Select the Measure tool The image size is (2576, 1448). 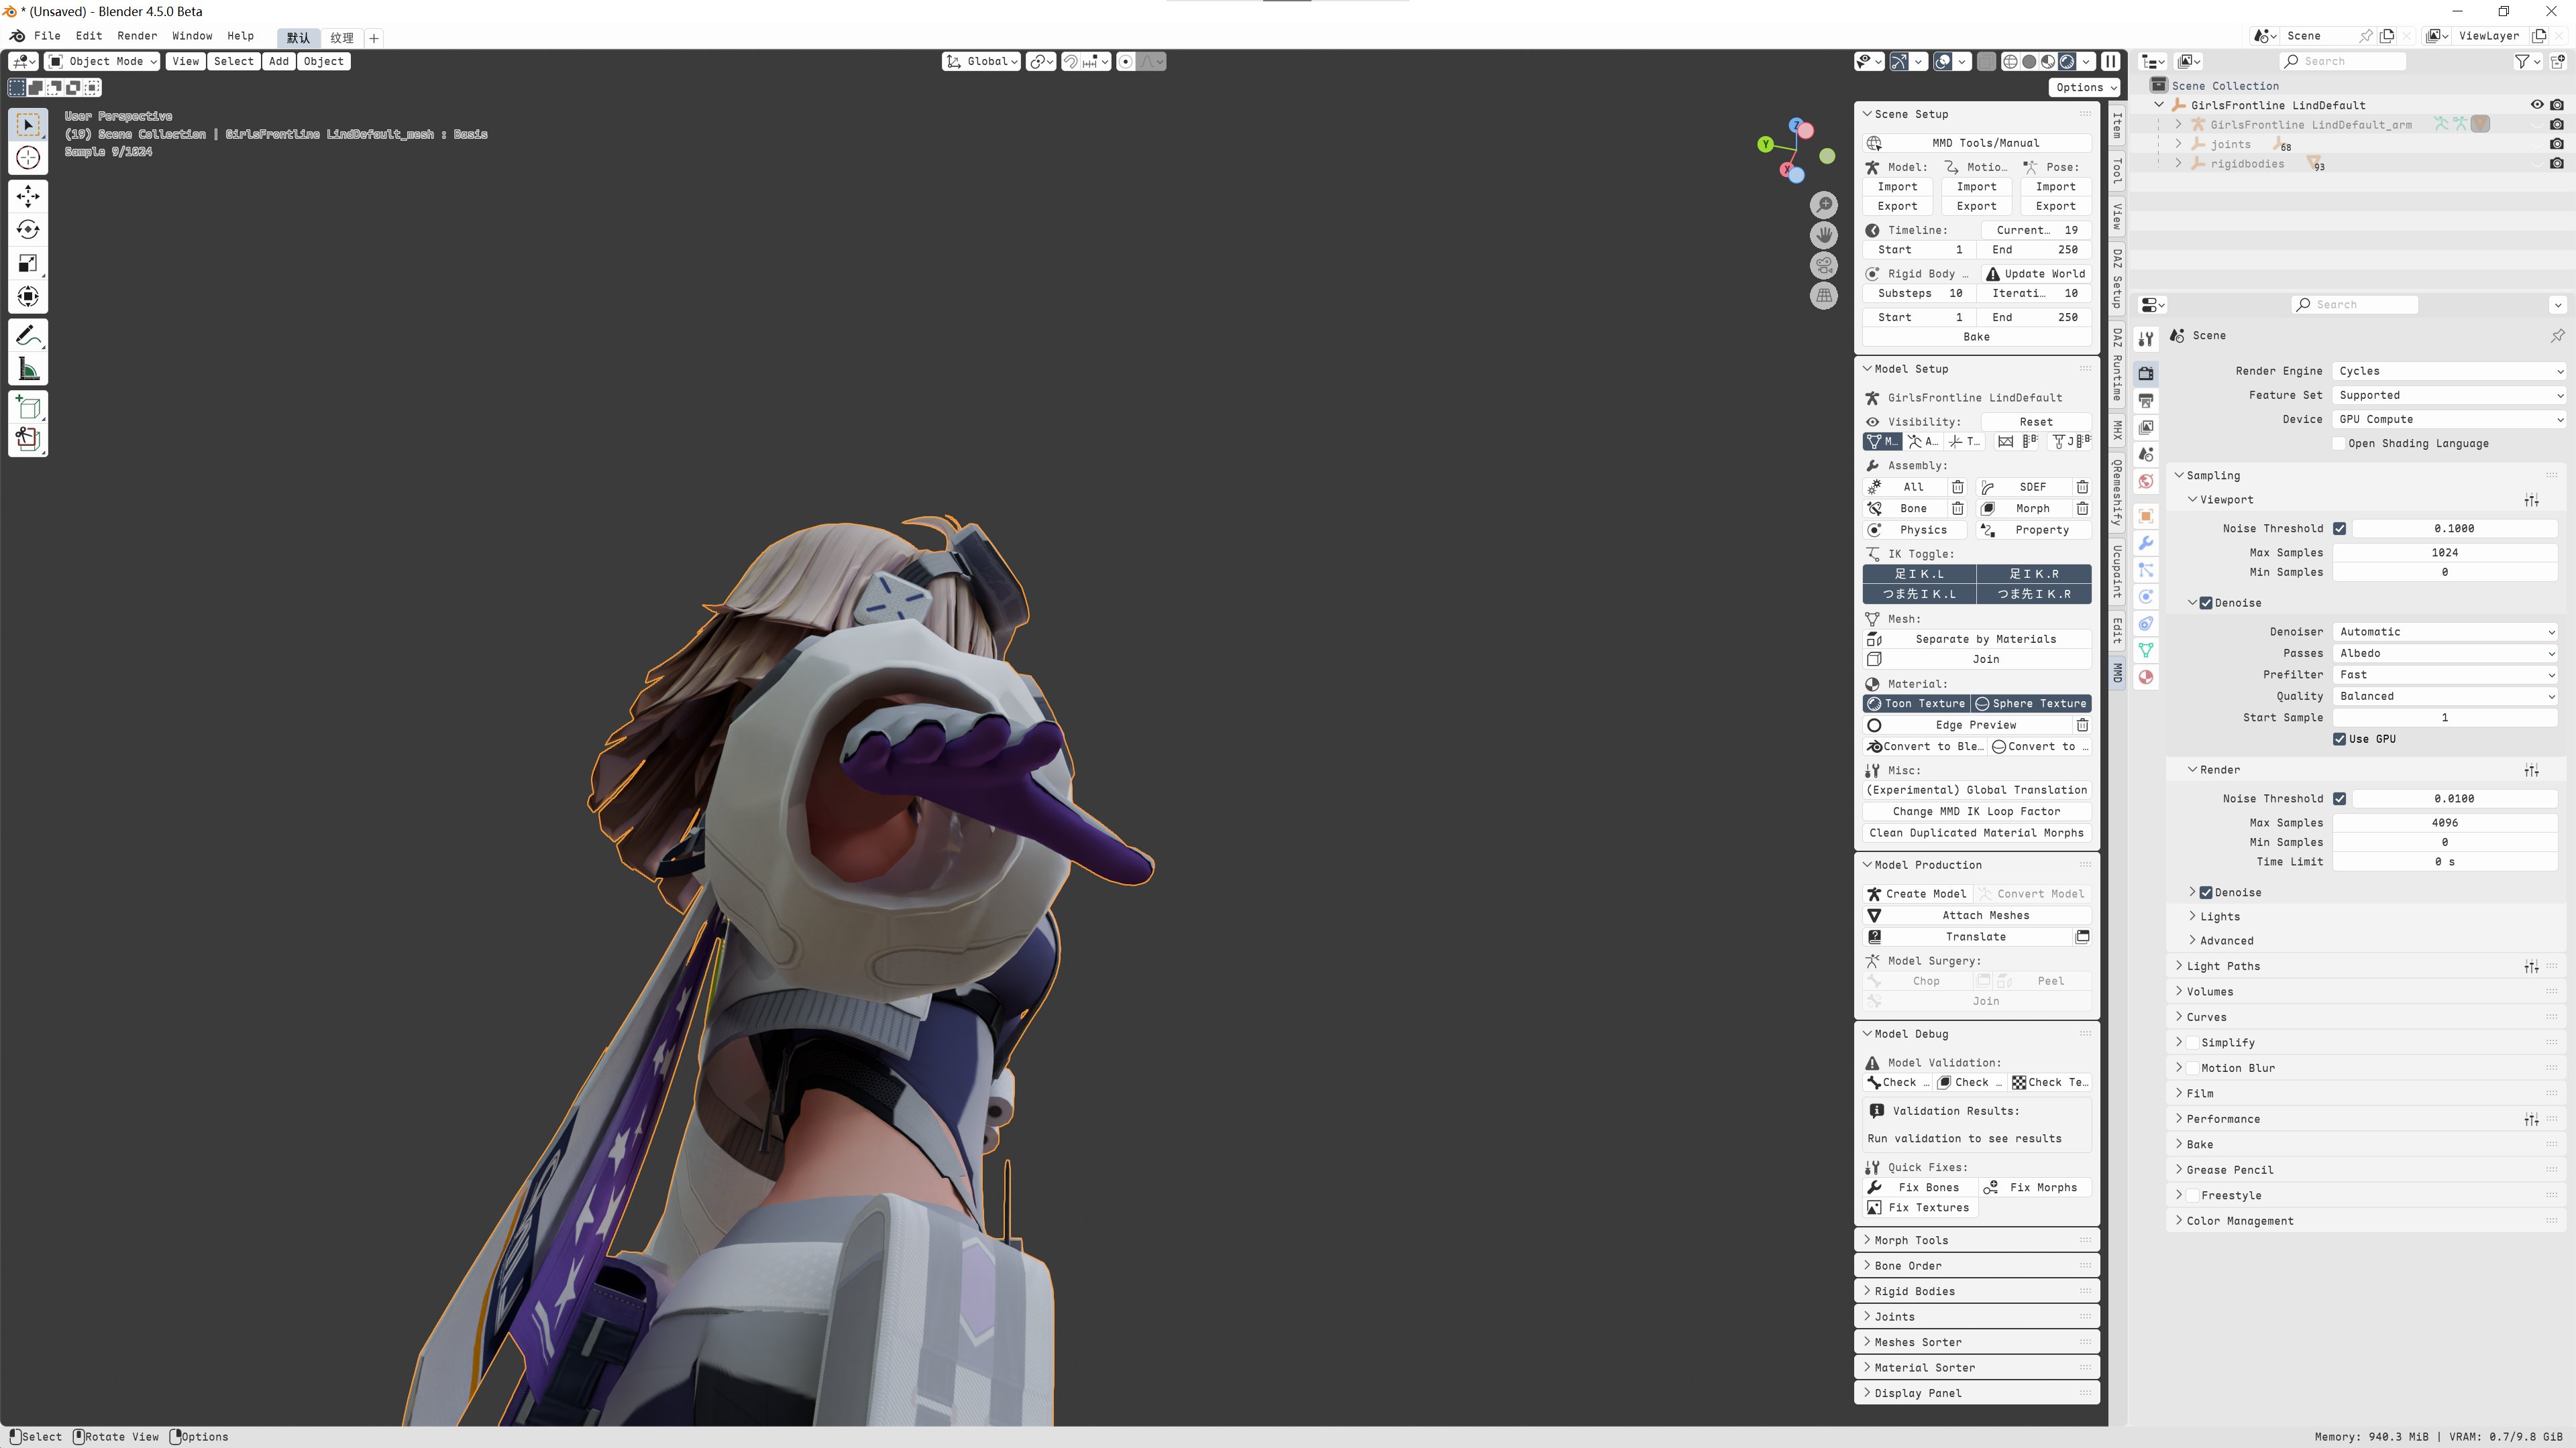click(x=28, y=370)
